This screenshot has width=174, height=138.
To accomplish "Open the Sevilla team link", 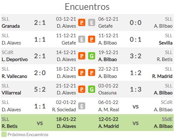I will click(x=166, y=43).
